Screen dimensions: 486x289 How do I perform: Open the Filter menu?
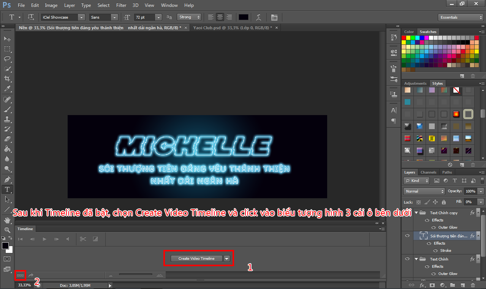(121, 5)
